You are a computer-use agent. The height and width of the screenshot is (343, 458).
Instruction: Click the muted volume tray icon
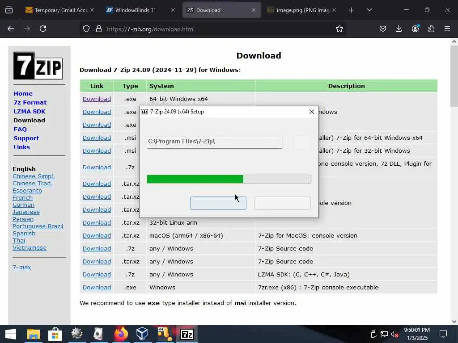point(395,334)
